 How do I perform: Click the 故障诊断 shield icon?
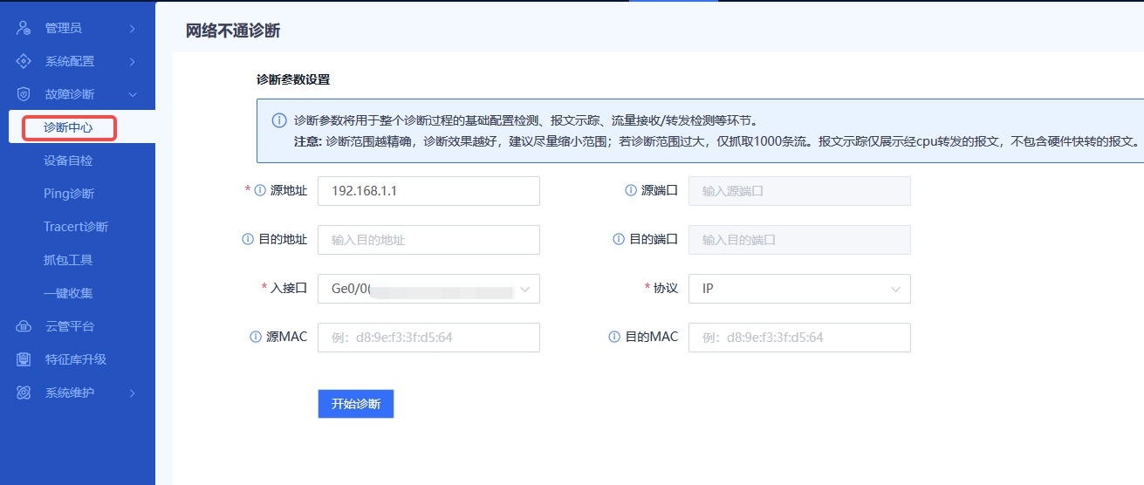[24, 94]
